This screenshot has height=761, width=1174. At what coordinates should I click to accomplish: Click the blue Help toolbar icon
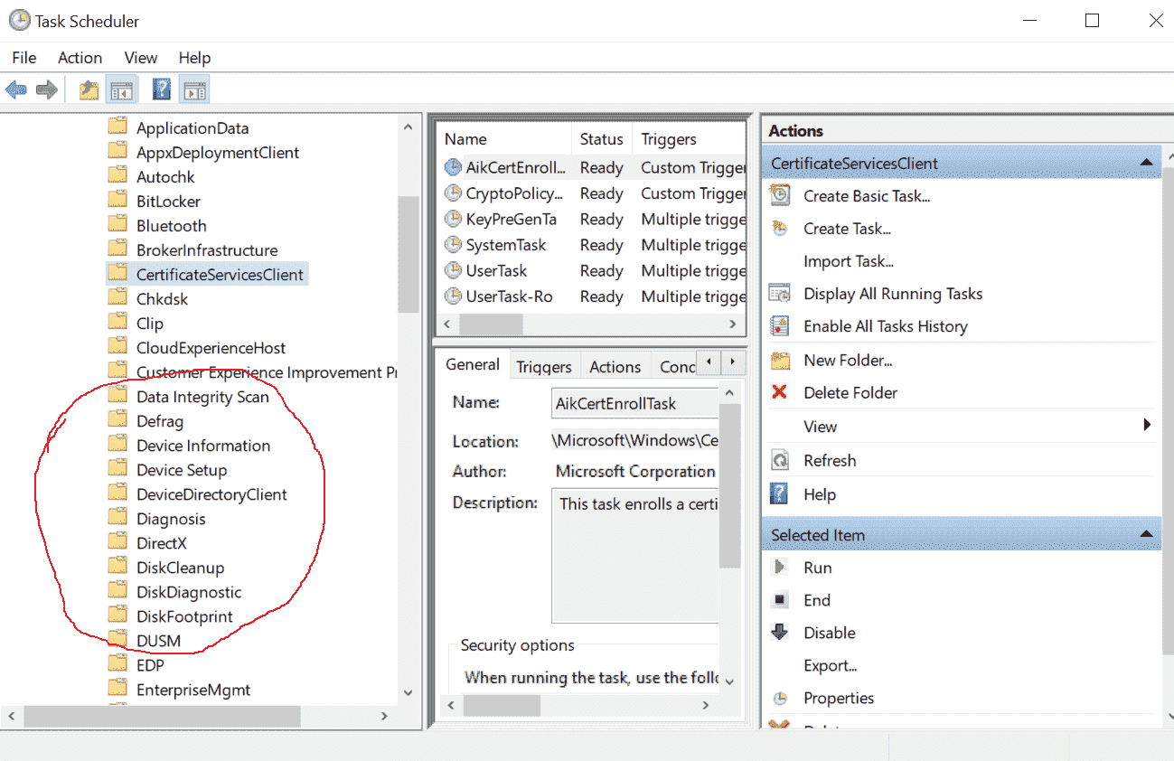click(x=162, y=89)
